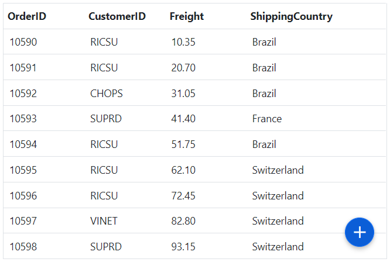Click the Freight column header
The image size is (390, 262).
click(x=187, y=16)
